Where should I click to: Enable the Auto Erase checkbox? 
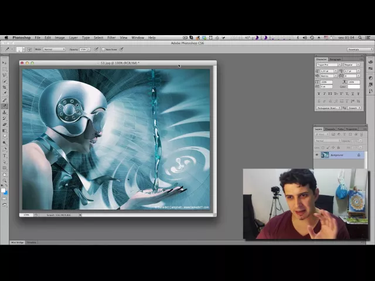click(x=103, y=49)
